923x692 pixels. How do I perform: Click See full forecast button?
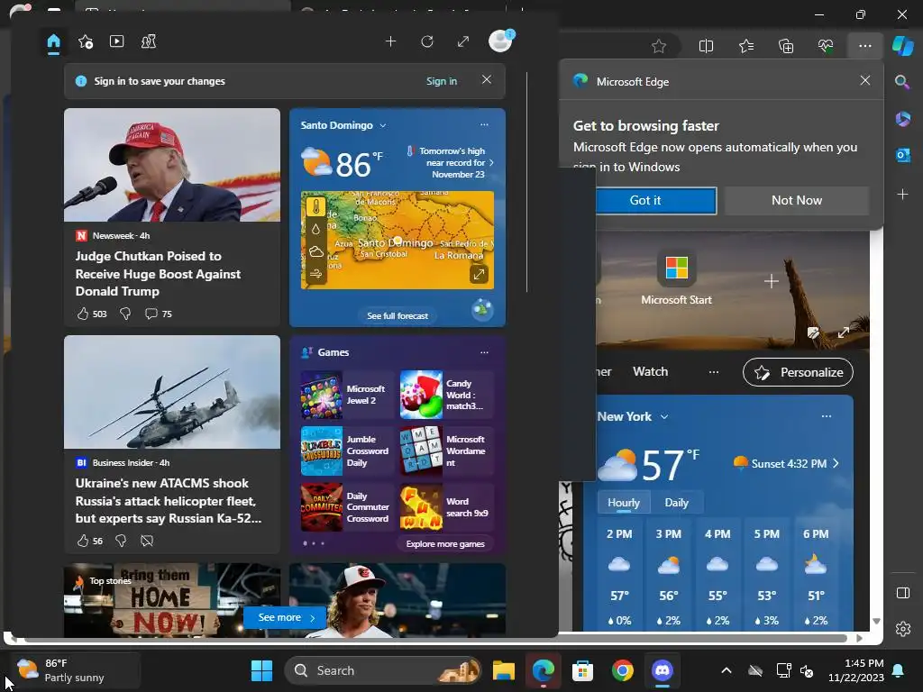click(x=398, y=316)
